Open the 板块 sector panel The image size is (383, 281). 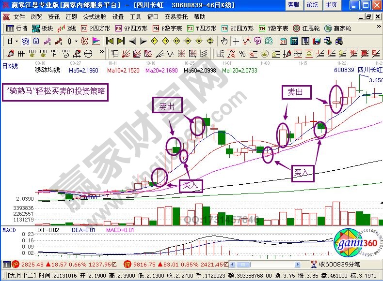click(43, 29)
